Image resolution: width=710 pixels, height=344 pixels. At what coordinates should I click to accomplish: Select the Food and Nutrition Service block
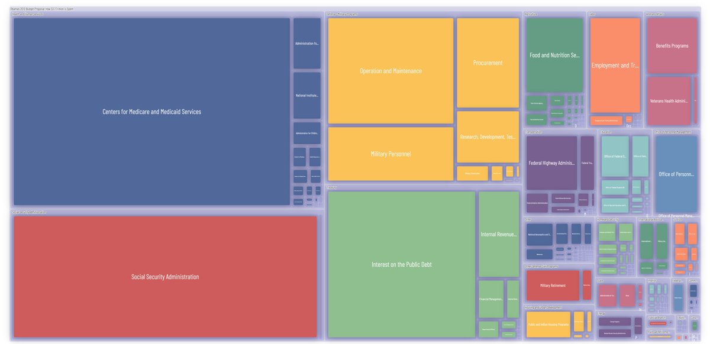tap(555, 55)
